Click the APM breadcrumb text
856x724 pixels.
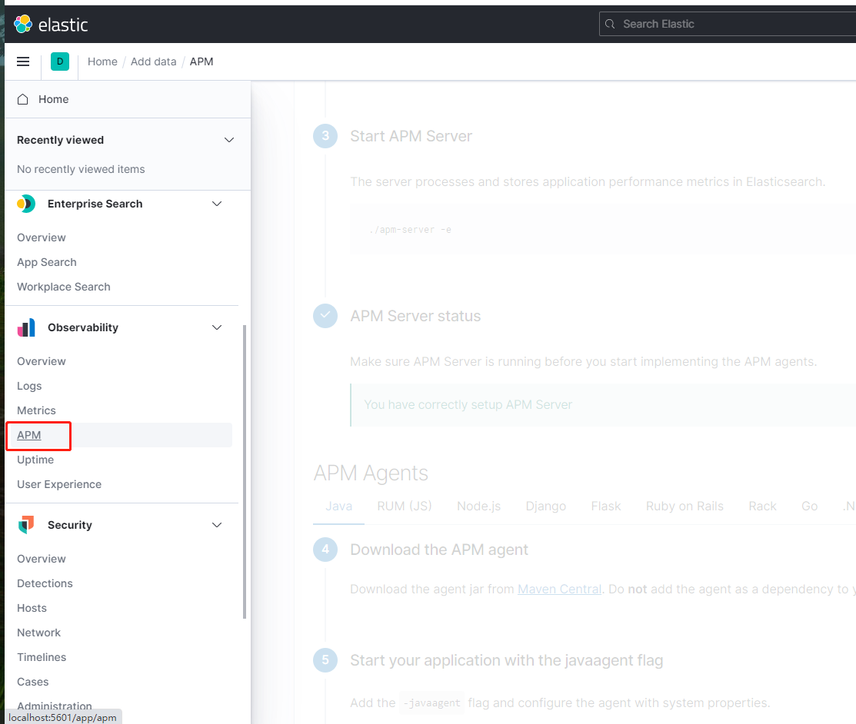pos(202,61)
